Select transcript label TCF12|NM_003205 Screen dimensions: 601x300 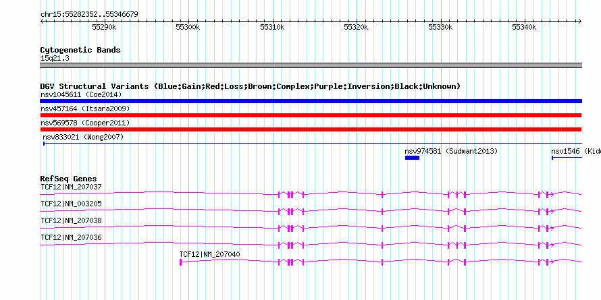[x=72, y=204]
